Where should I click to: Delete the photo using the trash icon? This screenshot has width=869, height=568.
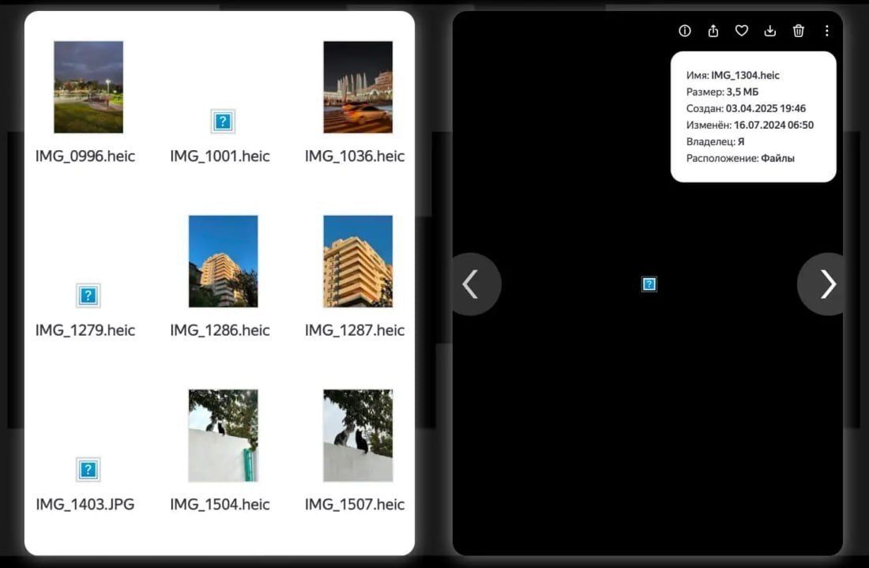[x=798, y=31]
